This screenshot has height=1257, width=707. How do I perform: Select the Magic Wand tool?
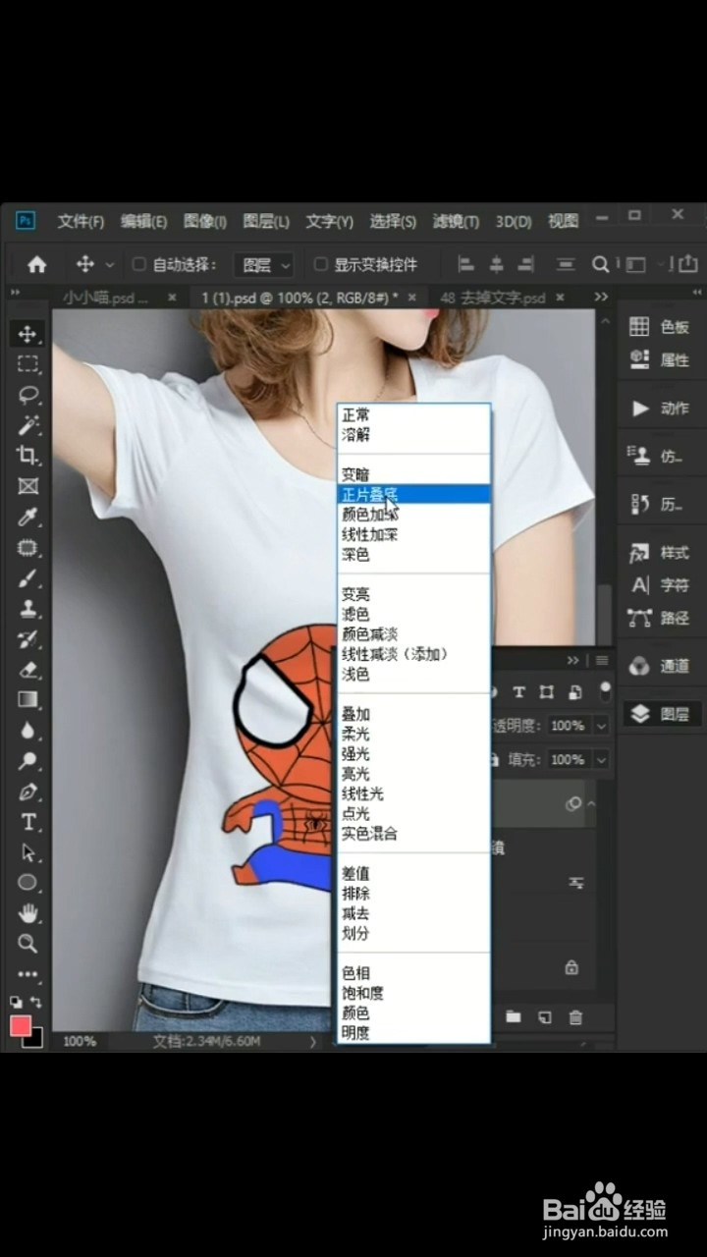coord(27,424)
